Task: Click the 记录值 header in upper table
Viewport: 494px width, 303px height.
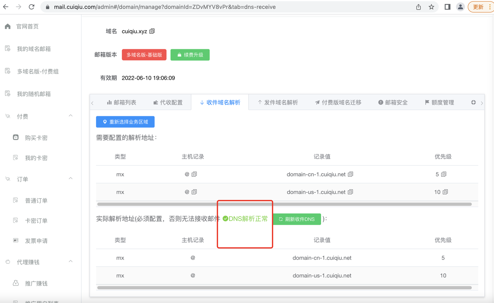Action: (322, 157)
